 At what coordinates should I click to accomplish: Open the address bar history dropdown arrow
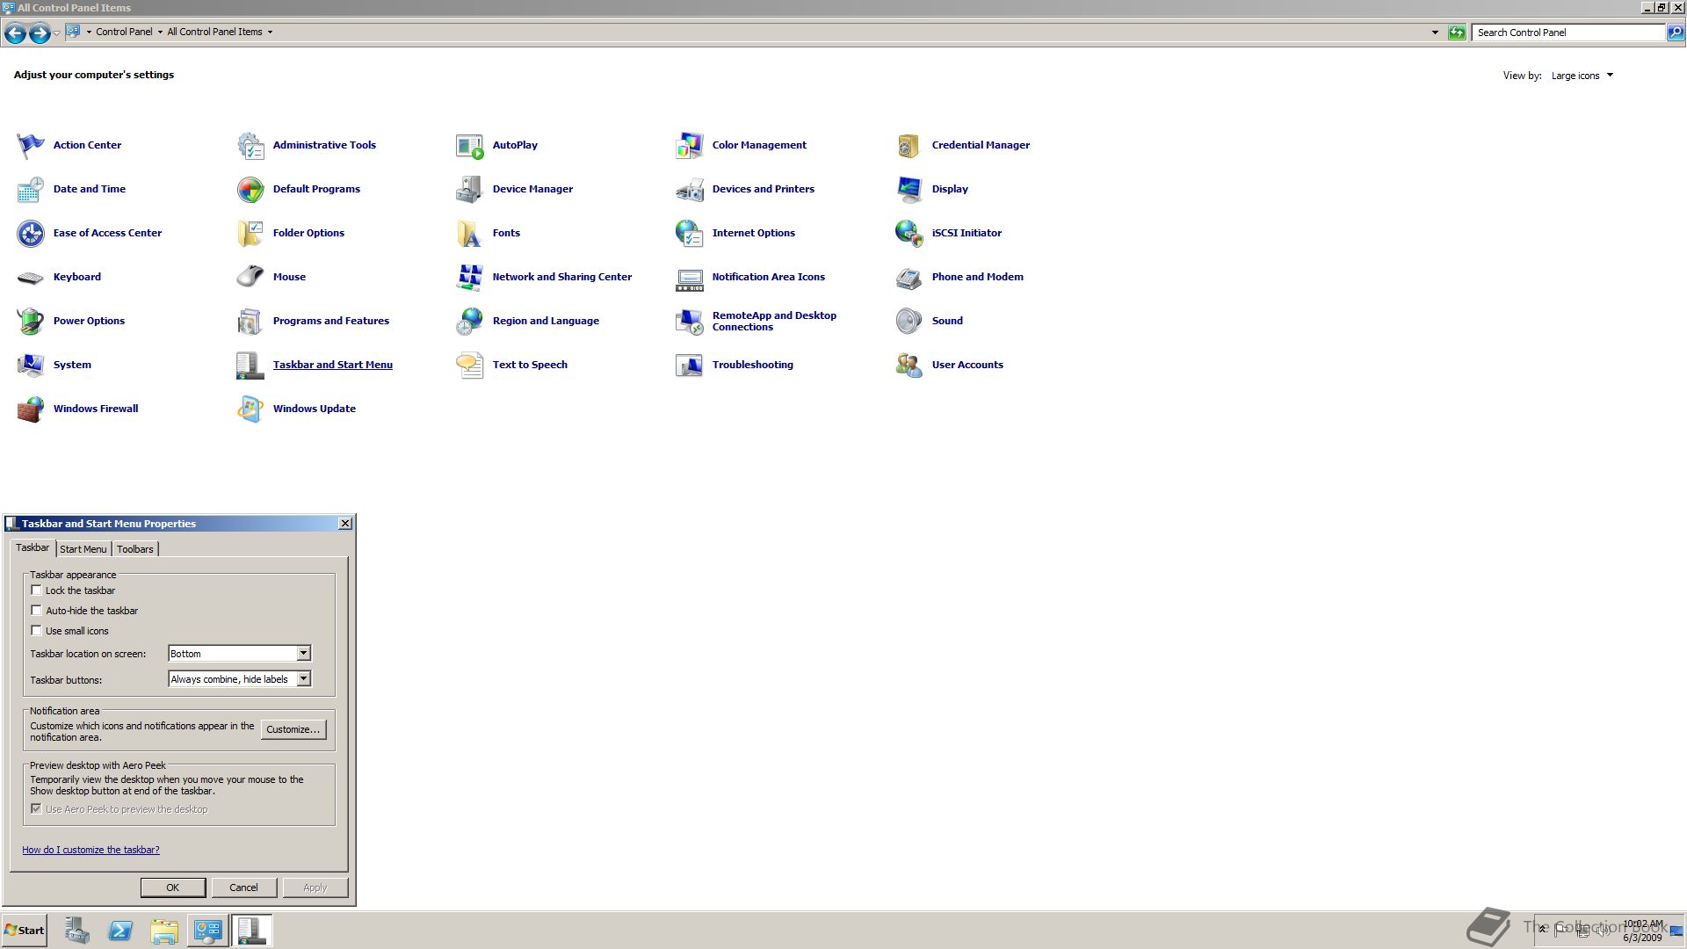(x=1435, y=33)
